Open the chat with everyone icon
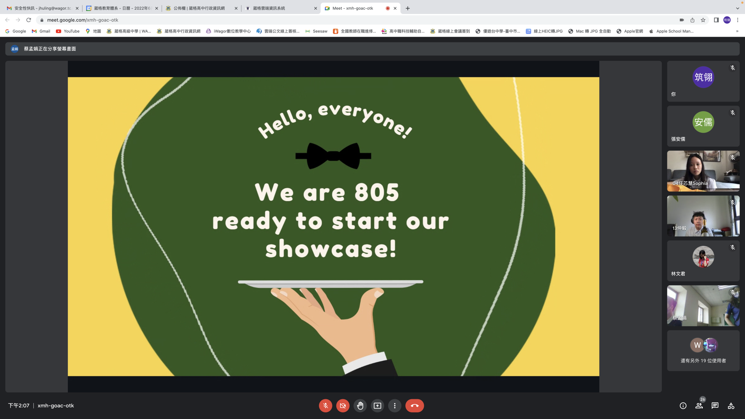The height and width of the screenshot is (419, 745). [715, 406]
